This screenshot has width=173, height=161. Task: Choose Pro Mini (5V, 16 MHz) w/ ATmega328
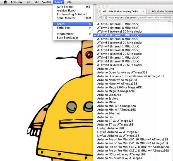click(133, 140)
